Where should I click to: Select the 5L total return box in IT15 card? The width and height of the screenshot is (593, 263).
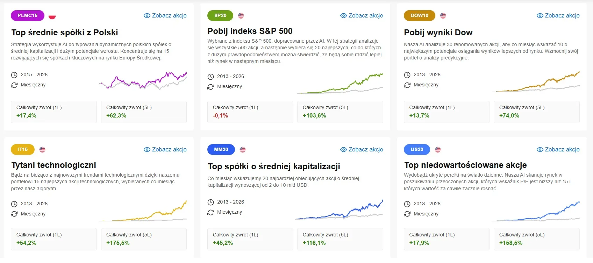tap(144, 239)
